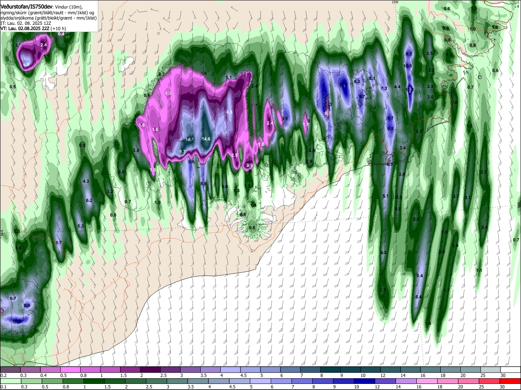The height and width of the screenshot is (390, 521).
Task: Click the 'VT: Lau. 02.08.2025 22Z (+10 h)' line
Action: [33, 28]
